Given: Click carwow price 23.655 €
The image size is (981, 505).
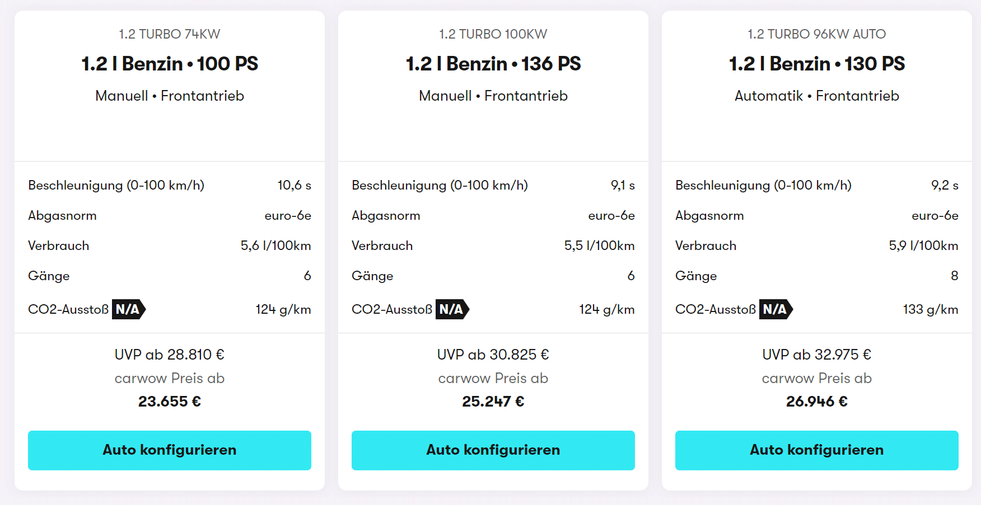Looking at the screenshot, I should click(x=170, y=402).
